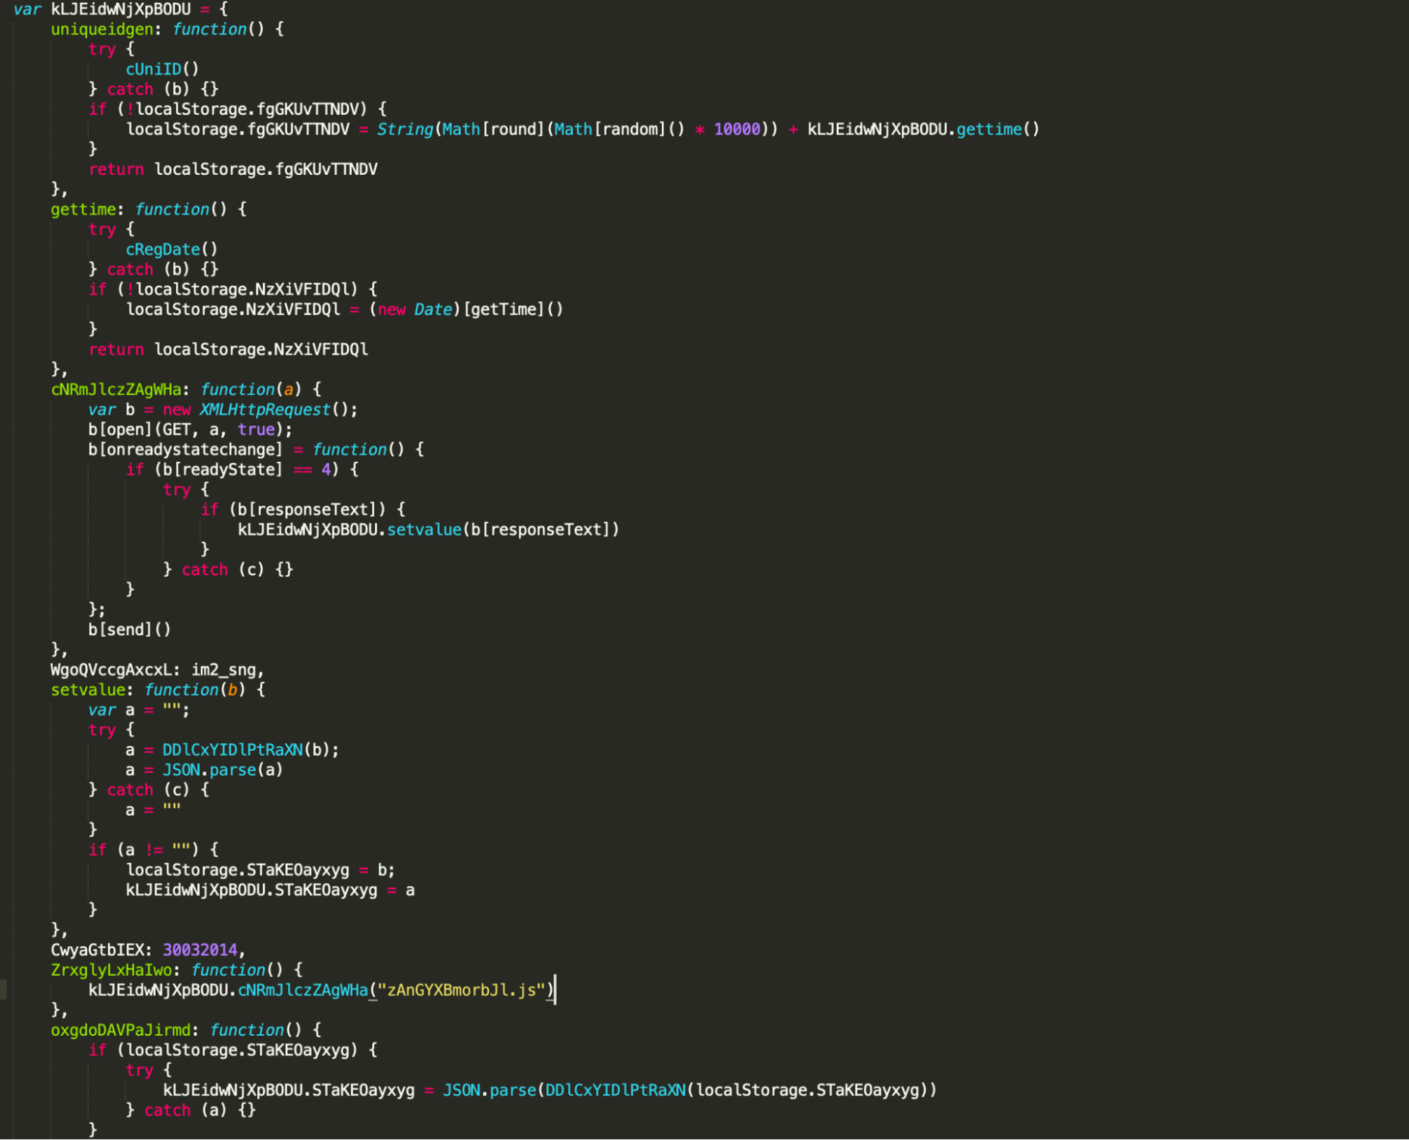Click the JSON.parse(a) expression
Image resolution: width=1409 pixels, height=1140 pixels.
222,770
